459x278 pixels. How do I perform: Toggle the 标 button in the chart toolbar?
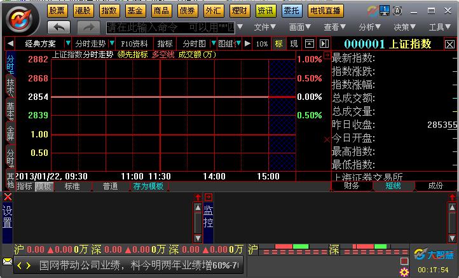(278, 44)
